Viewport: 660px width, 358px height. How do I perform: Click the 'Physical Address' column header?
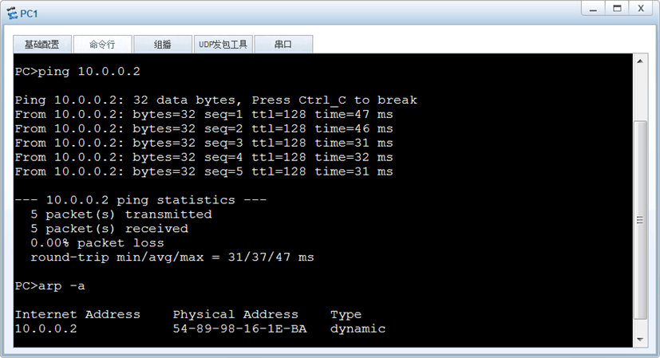235,315
